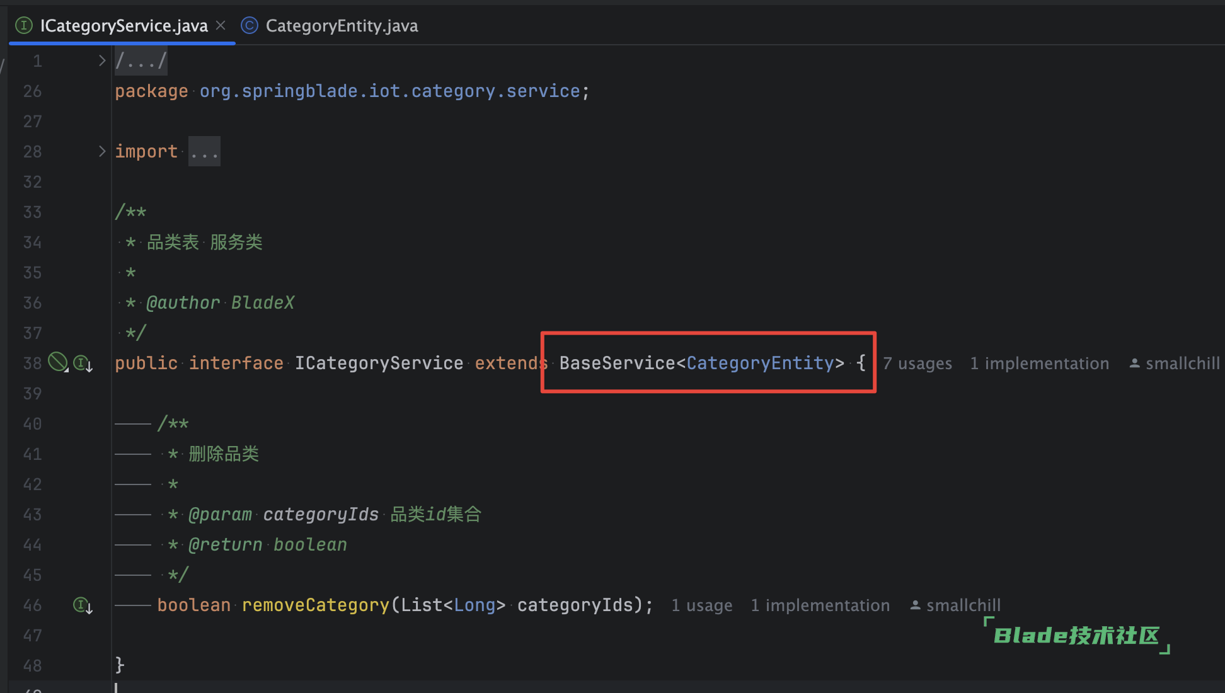Click the comment text 品类表 服务类
Screen dimensions: 1225x693
click(205, 243)
